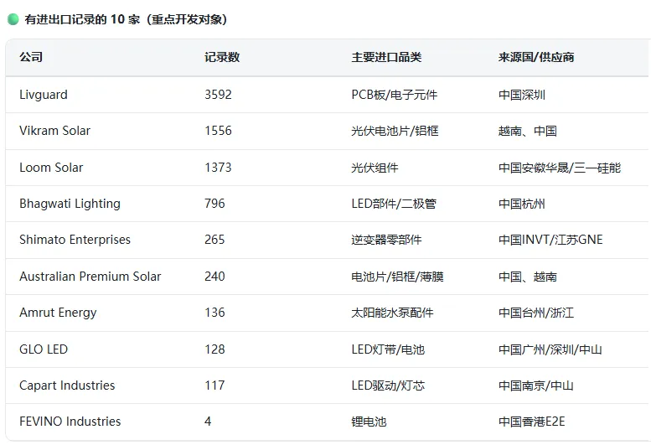
Task: Click the 记录数 column header
Action: pyautogui.click(x=222, y=57)
